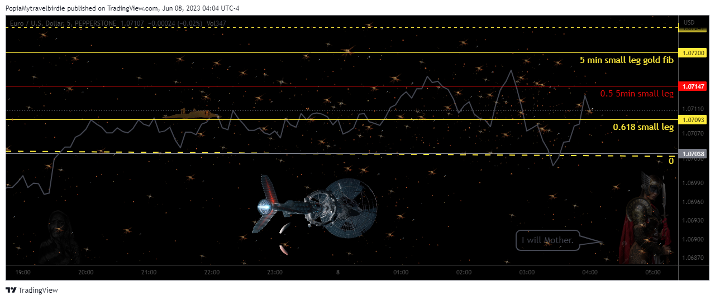Click the 05:00 time axis label
This screenshot has height=300, width=715.
point(653,273)
